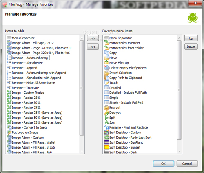This screenshot has width=204, height=173.
Task: Select Rename - Truncate in Items to add
Action: (x=25, y=88)
